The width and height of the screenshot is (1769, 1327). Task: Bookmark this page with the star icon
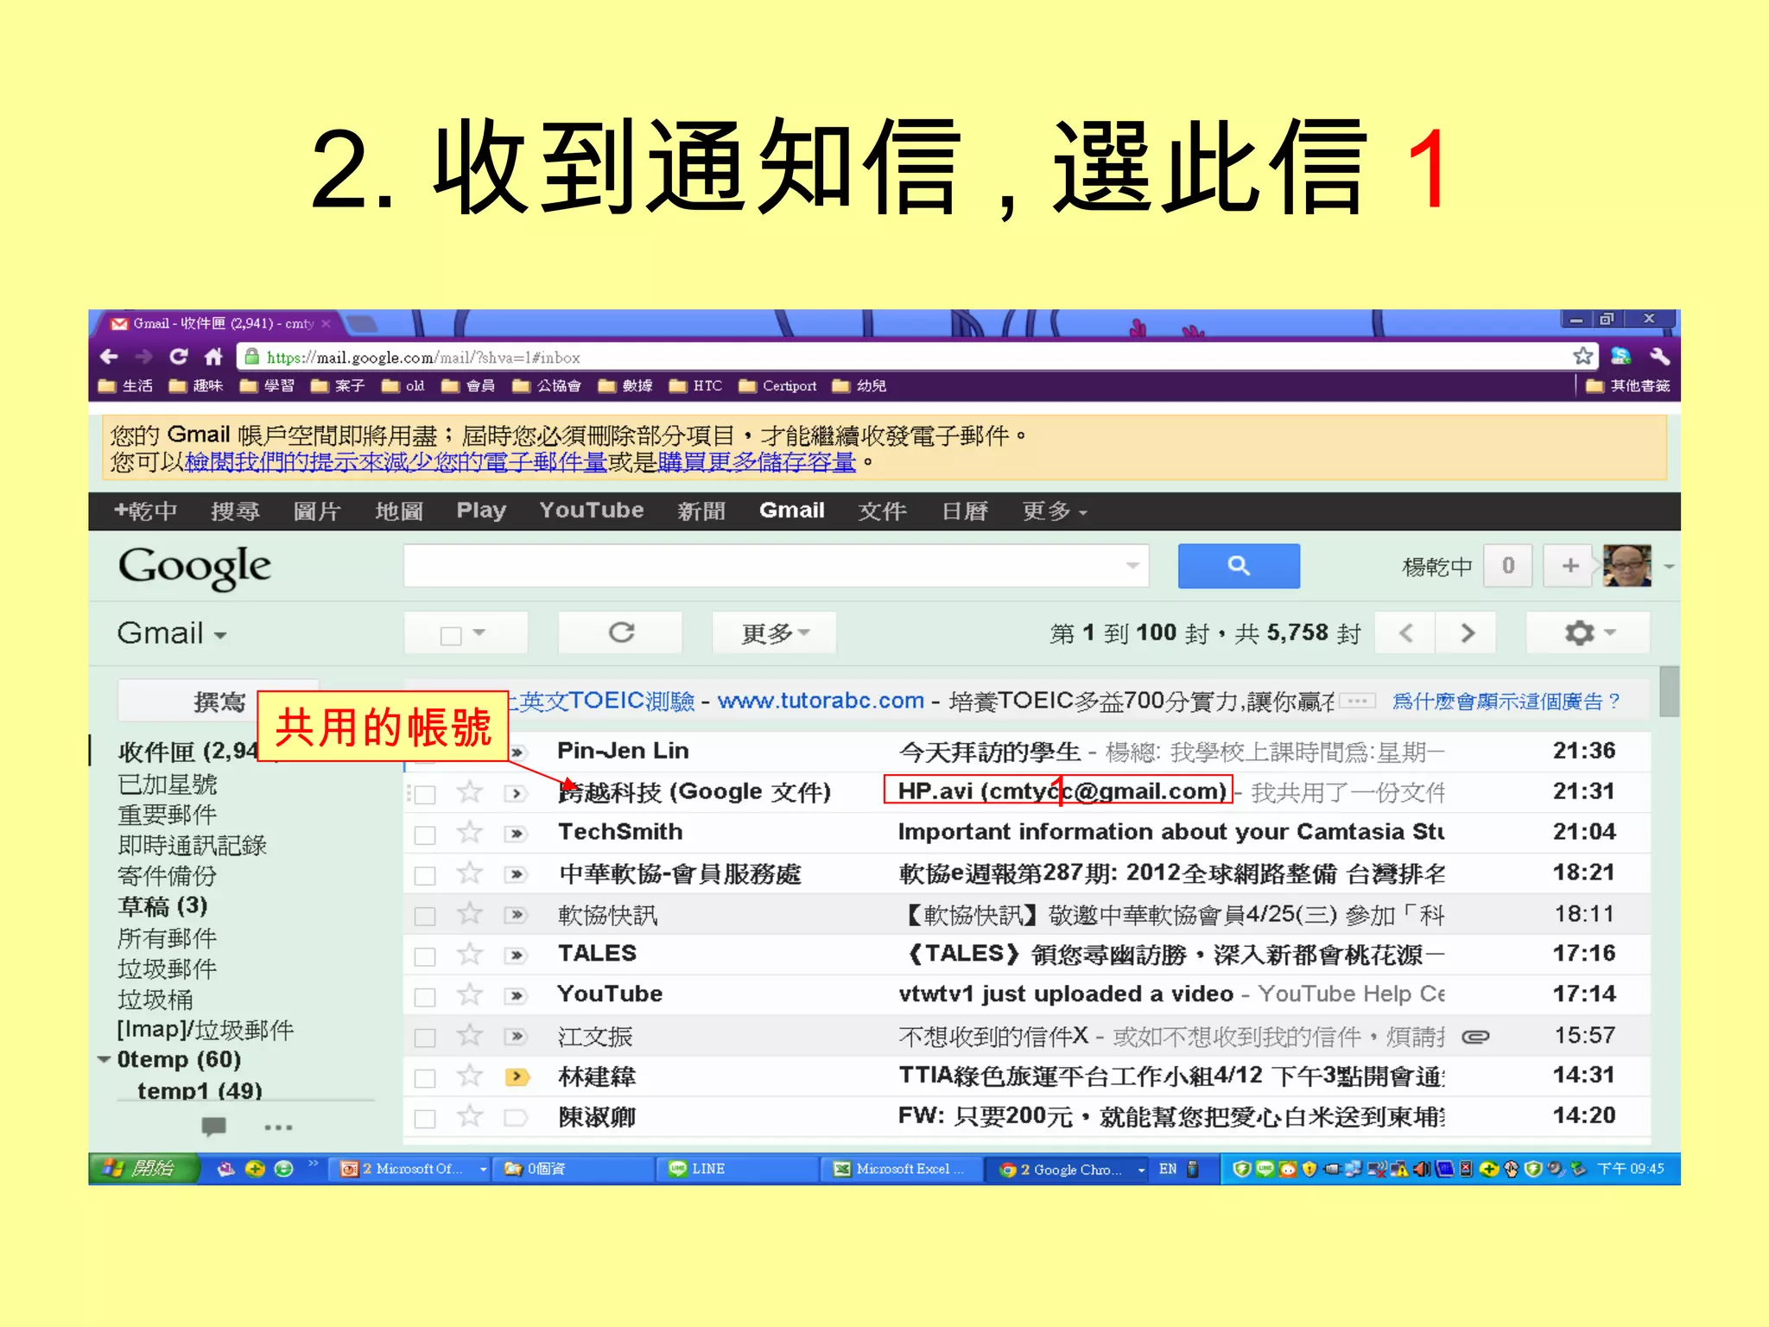point(1582,356)
